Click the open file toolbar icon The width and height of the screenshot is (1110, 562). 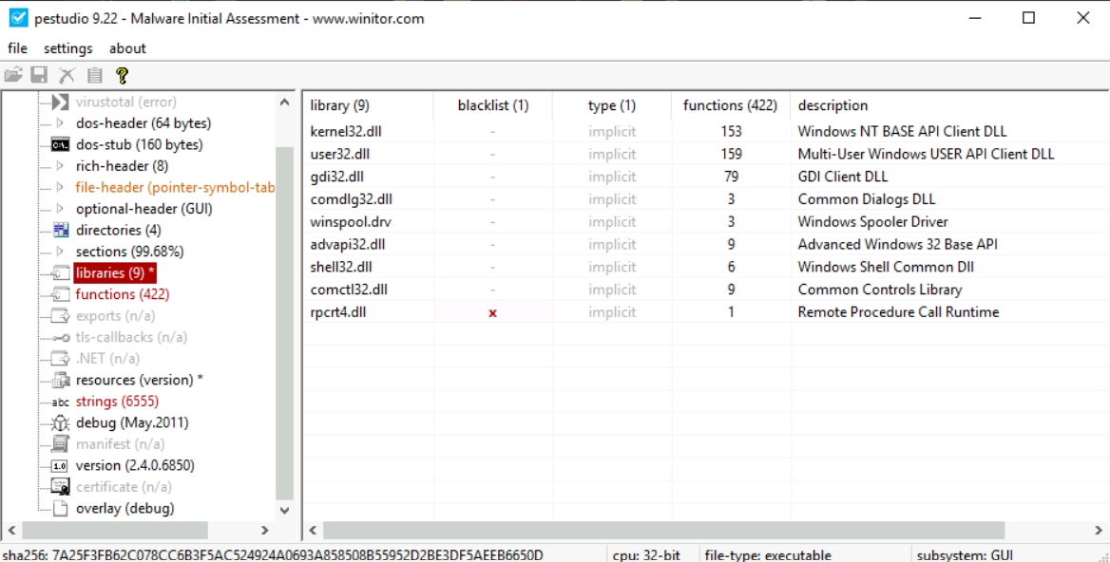13,75
